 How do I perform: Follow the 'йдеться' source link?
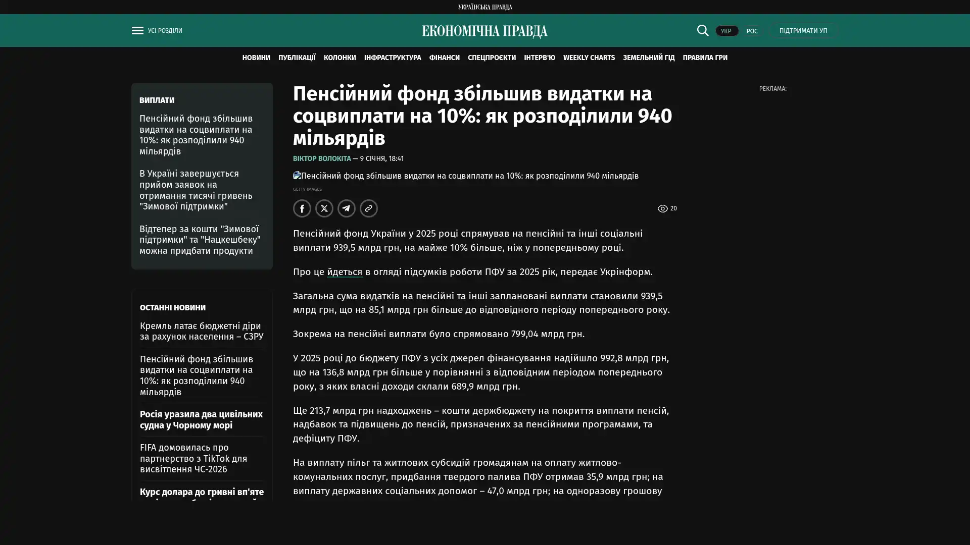[x=345, y=272]
